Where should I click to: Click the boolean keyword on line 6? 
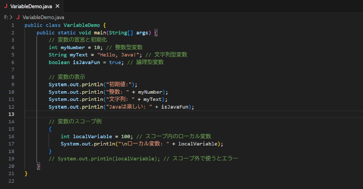(x=59, y=62)
